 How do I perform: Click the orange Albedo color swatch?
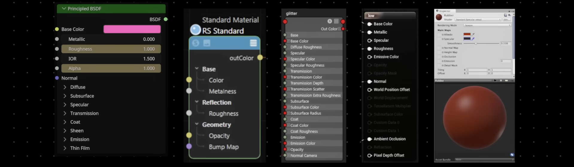click(x=467, y=34)
